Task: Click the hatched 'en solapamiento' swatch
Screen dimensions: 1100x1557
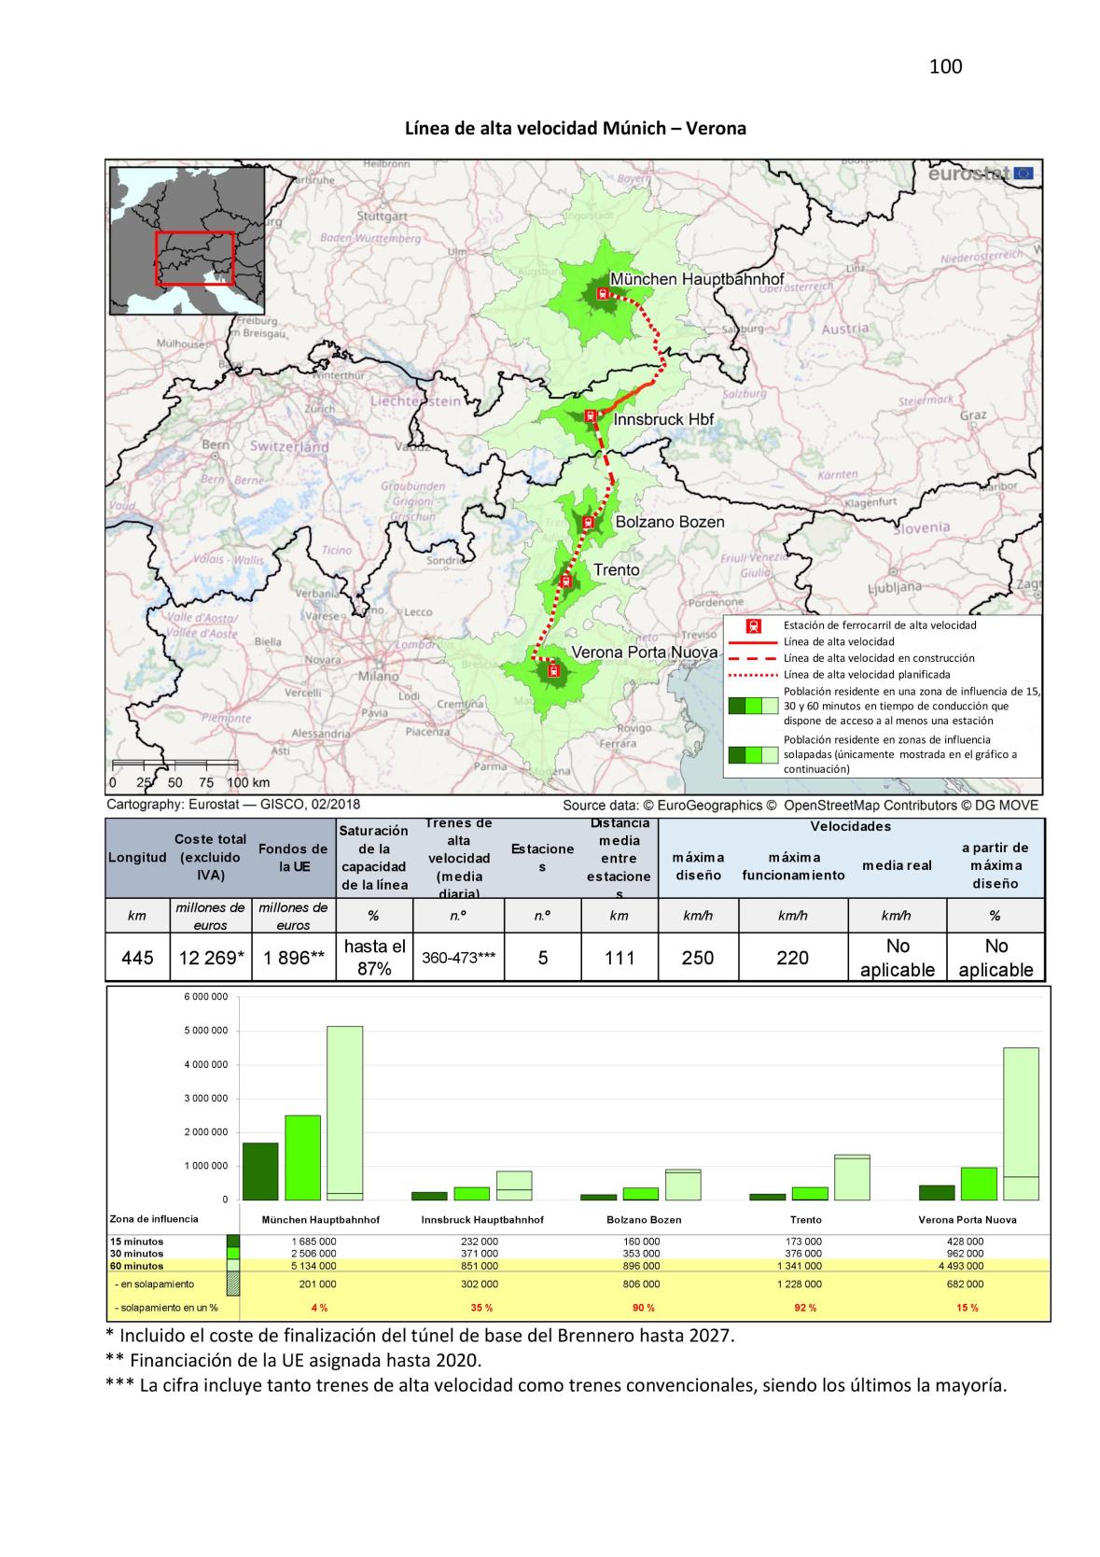Action: click(x=233, y=1284)
